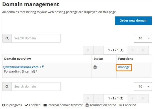The width and height of the screenshot is (155, 109).
Task: Go to next page in bottom pagination
Action: point(133,98)
